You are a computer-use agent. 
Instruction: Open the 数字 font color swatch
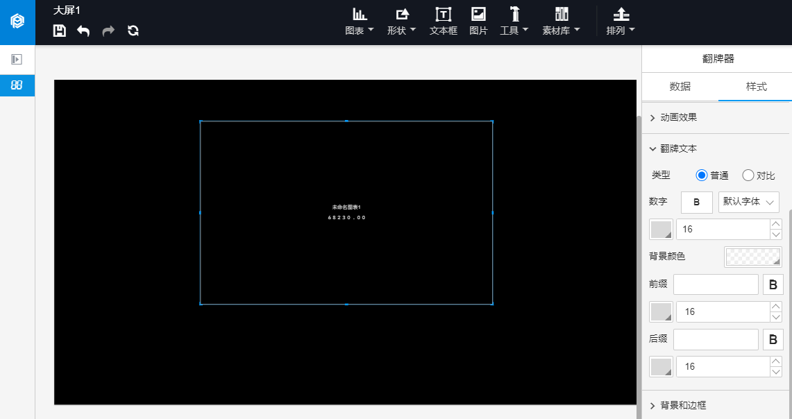tap(662, 230)
